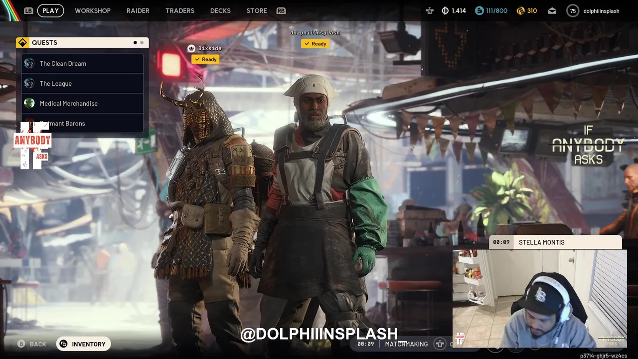Open the mail inbox envelope icon
Image resolution: width=638 pixels, height=359 pixels.
(x=552, y=10)
